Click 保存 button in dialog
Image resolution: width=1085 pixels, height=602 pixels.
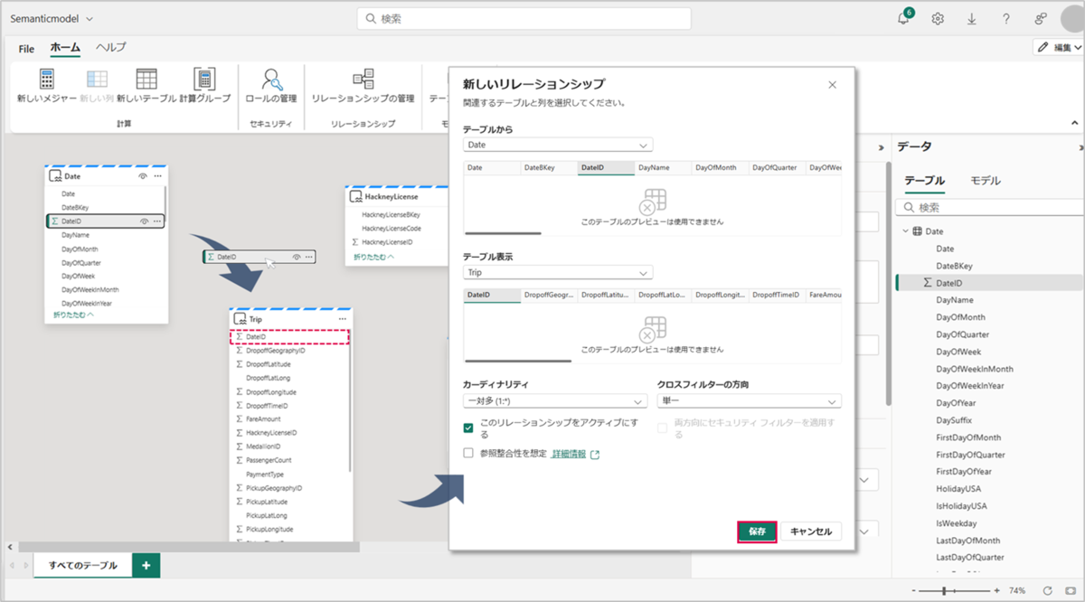click(758, 531)
